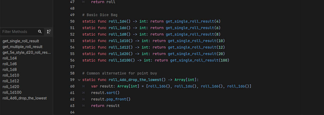Toggle alphabetical sorting of the methods list
Image resolution: width=324 pixels, height=115 pixels.
(49, 32)
